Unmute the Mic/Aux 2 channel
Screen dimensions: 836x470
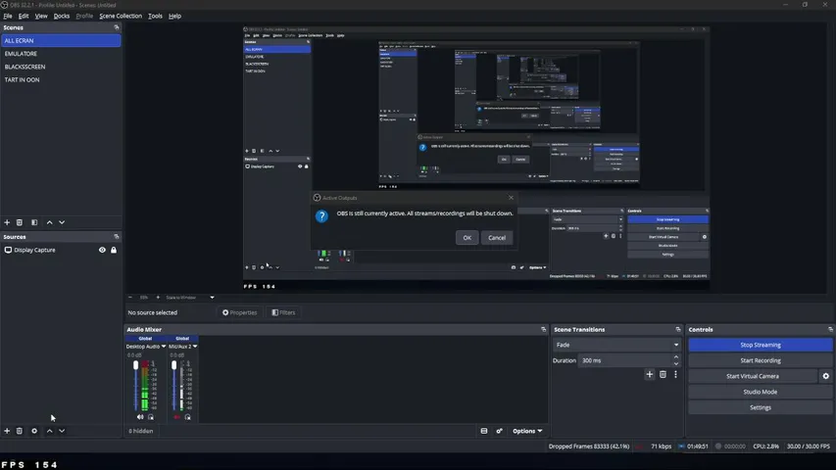tap(177, 417)
